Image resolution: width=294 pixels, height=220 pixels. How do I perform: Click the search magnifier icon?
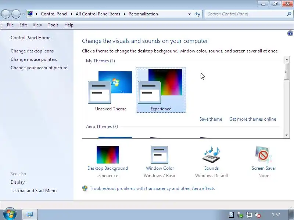click(289, 14)
